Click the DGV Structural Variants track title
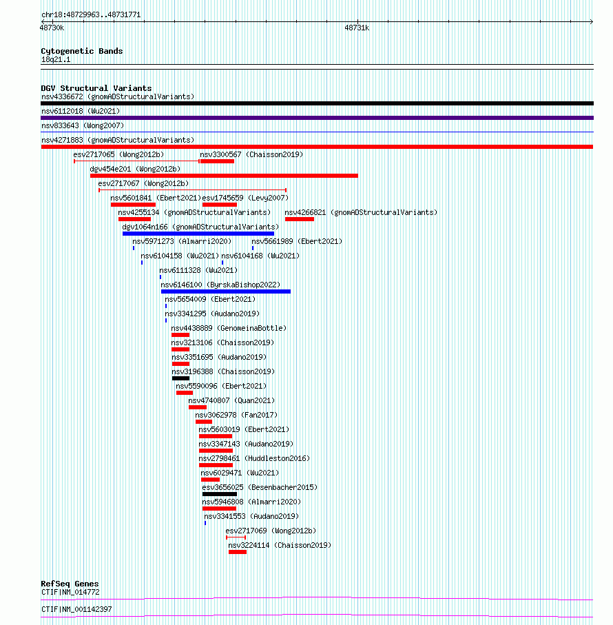Screen dimensions: 613x625 tap(96, 88)
